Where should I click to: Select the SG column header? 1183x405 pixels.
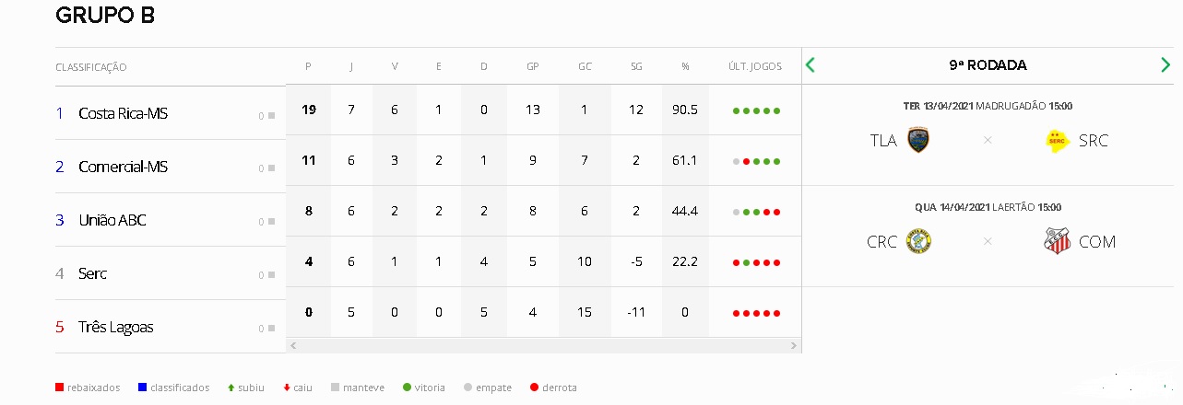636,66
